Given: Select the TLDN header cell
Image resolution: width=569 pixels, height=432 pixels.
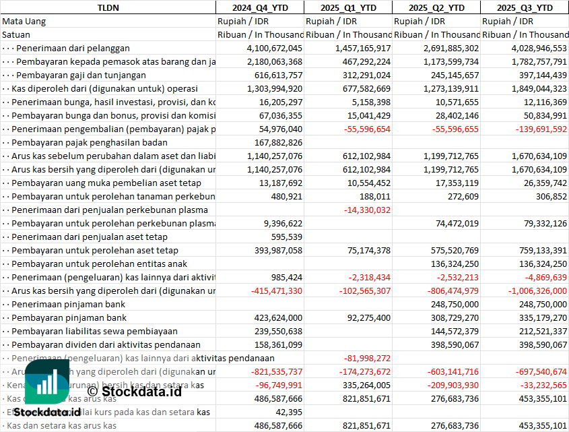Looking at the screenshot, I should (108, 7).
